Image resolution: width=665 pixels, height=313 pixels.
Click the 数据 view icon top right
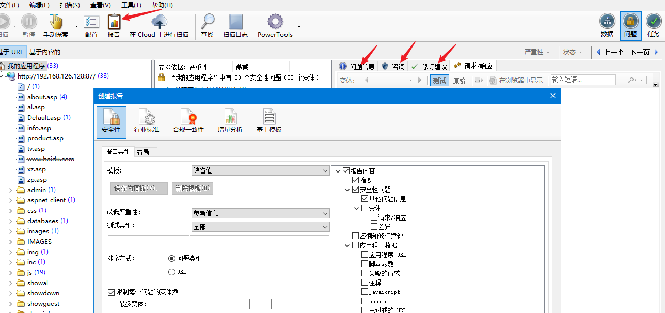pyautogui.click(x=607, y=23)
